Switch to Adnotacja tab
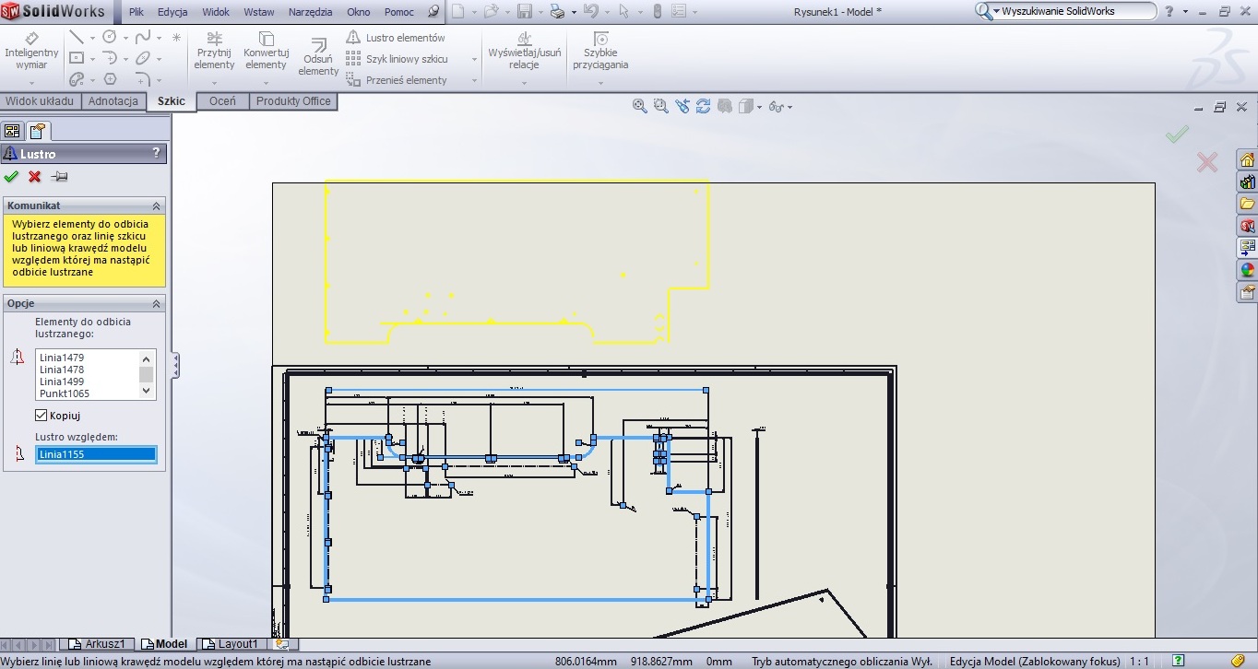 click(113, 101)
